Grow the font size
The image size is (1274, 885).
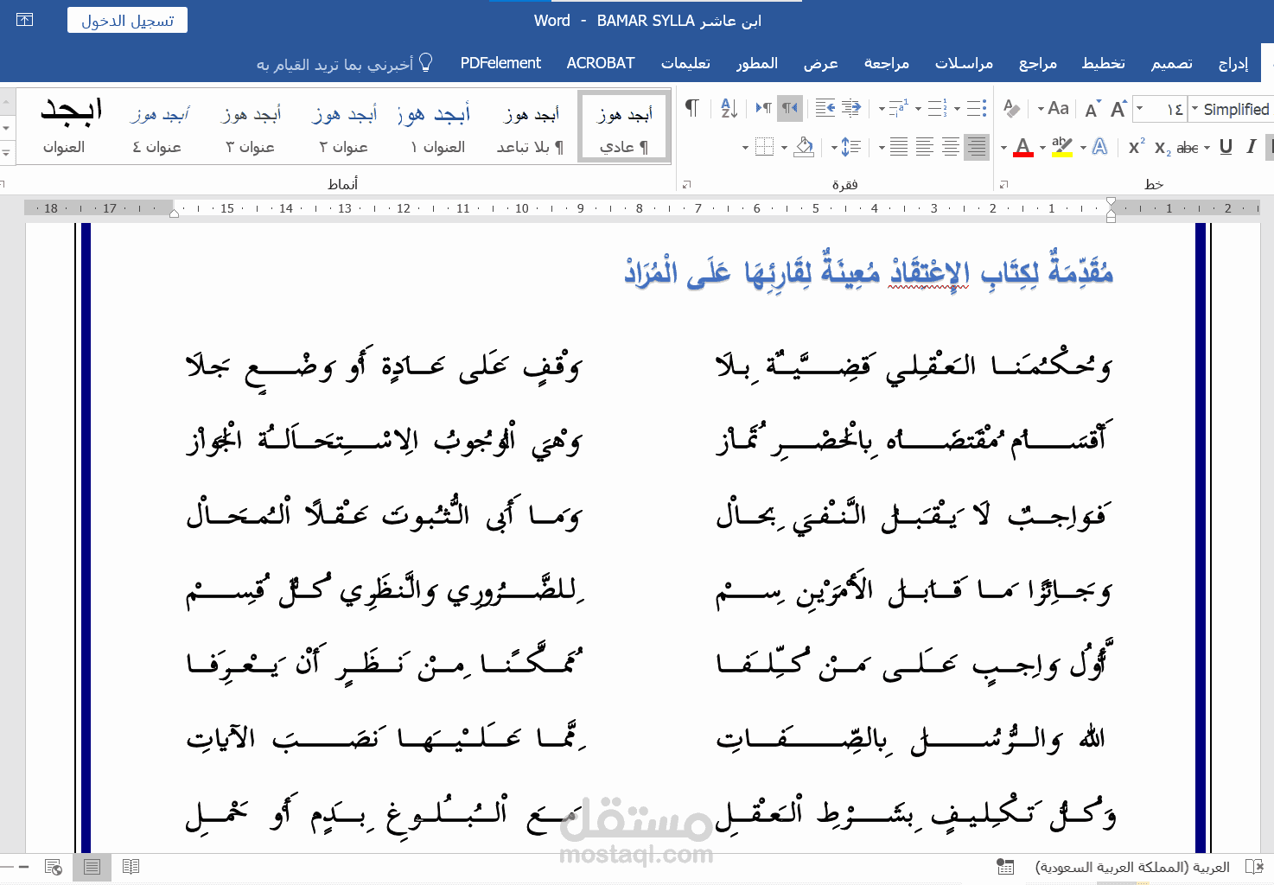point(1118,109)
